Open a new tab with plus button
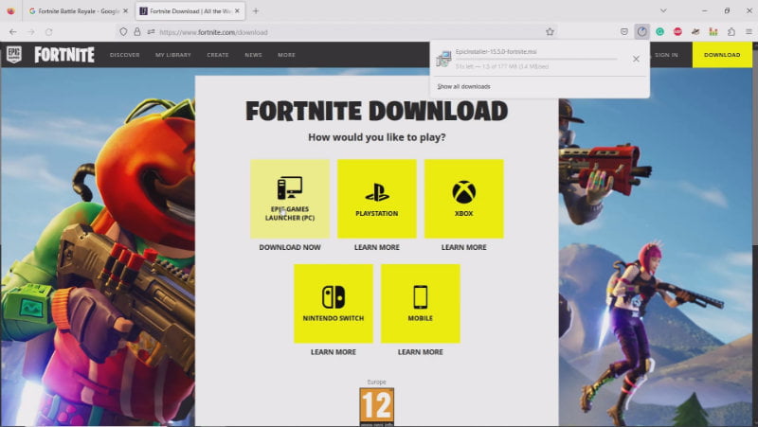Image resolution: width=758 pixels, height=427 pixels. [x=256, y=10]
